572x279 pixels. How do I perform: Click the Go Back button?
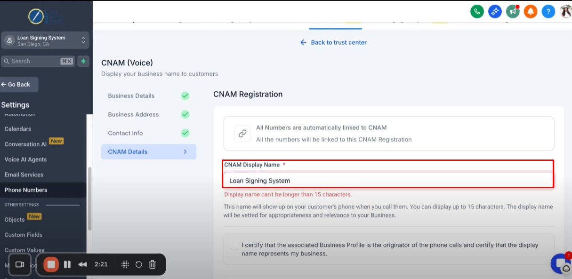19,85
